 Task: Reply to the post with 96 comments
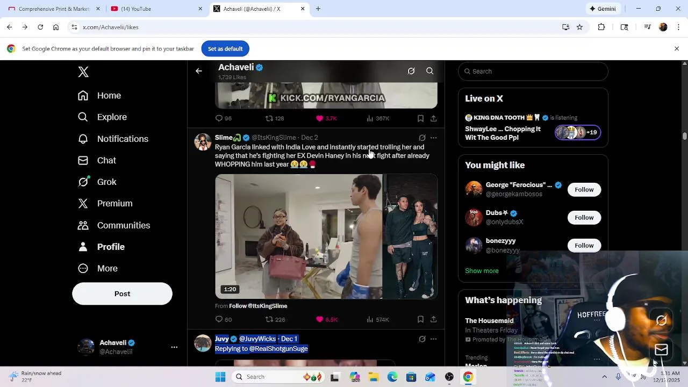pos(223,118)
